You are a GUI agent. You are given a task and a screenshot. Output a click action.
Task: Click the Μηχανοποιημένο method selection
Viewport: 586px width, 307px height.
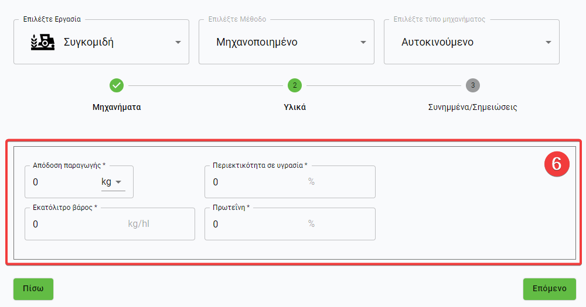click(x=257, y=42)
